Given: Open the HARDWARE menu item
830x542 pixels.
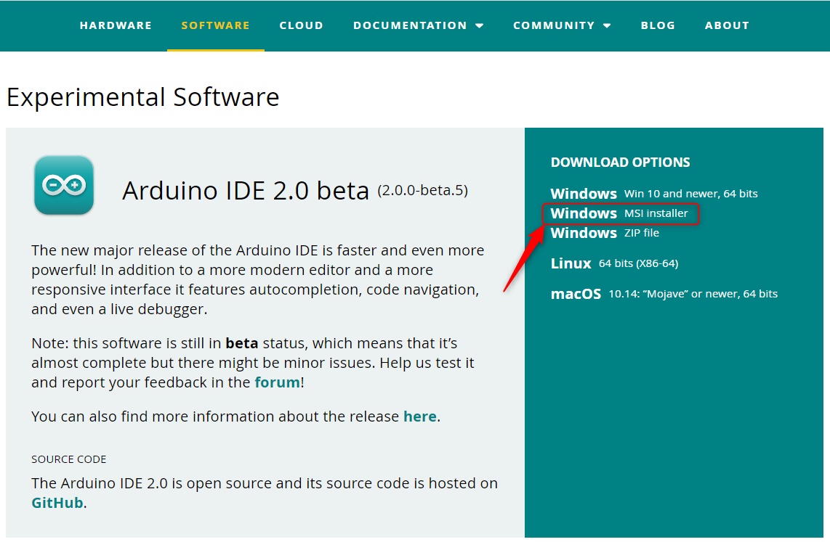Looking at the screenshot, I should coord(116,25).
